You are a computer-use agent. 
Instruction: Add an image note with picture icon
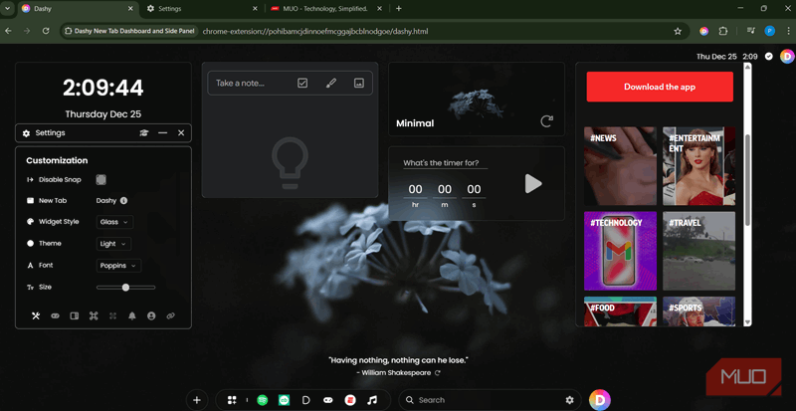359,83
